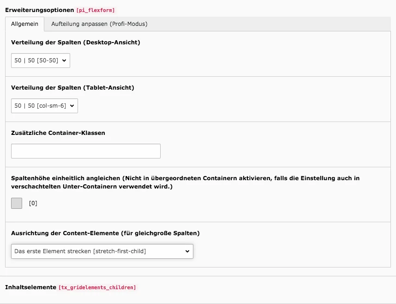
Task: Click the 'Zusätzliche Container-Klassen' field label
Action: [58, 133]
